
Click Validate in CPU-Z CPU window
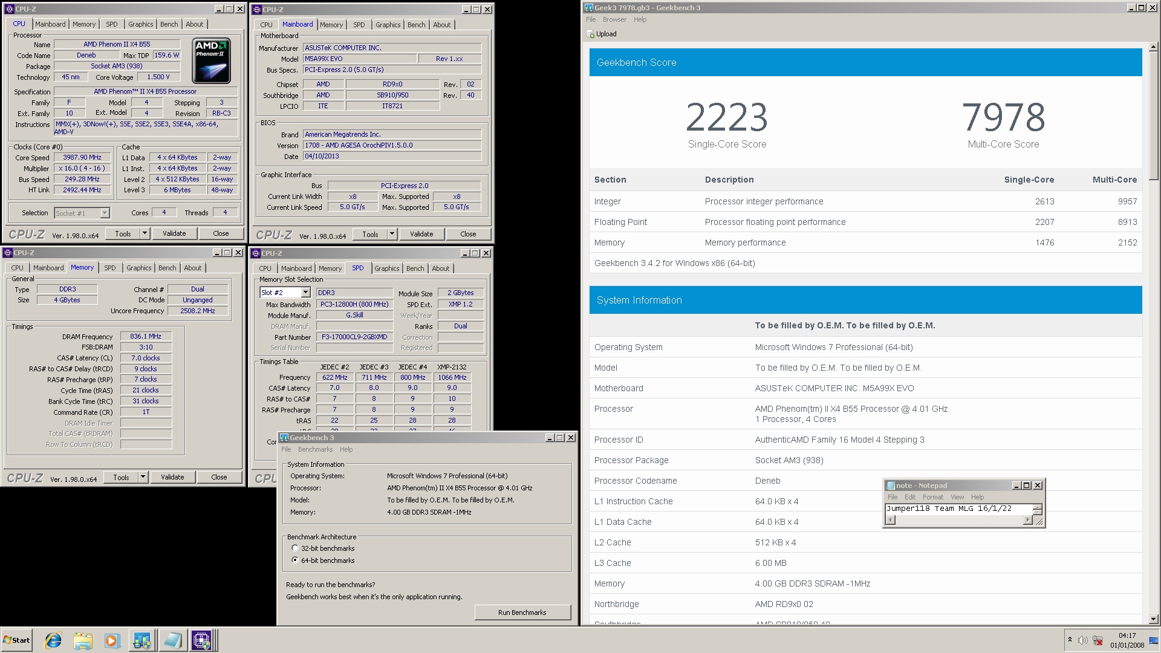[x=174, y=233]
